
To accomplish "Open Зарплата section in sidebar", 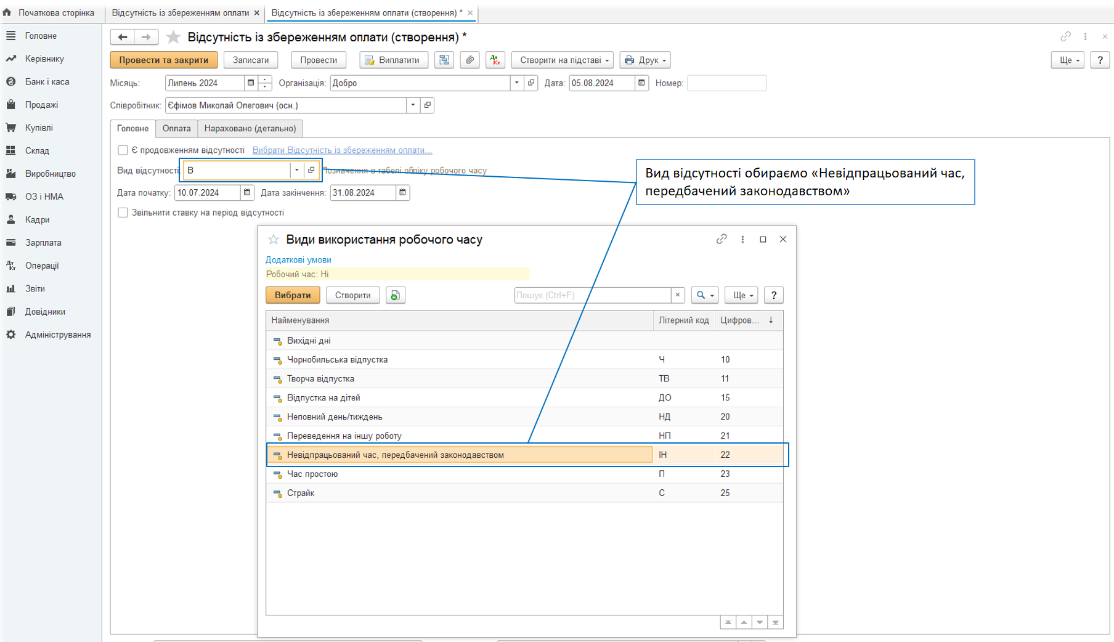I will click(43, 243).
